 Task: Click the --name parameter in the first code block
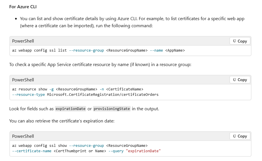click(x=156, y=50)
